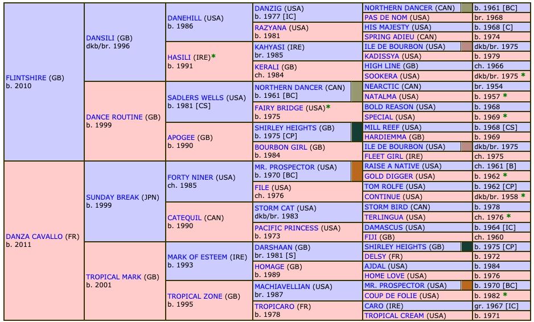
Task: Open MACHIAVELLIAN (USA) link
Action: pyautogui.click(x=282, y=287)
